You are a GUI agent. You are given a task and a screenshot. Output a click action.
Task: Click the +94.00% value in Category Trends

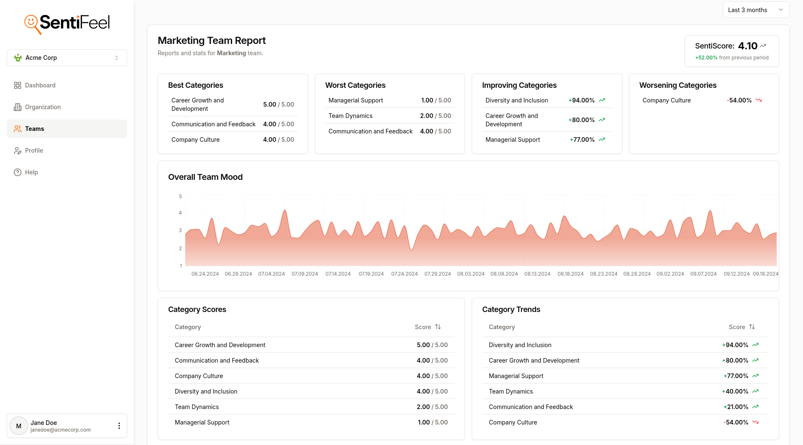coord(735,345)
